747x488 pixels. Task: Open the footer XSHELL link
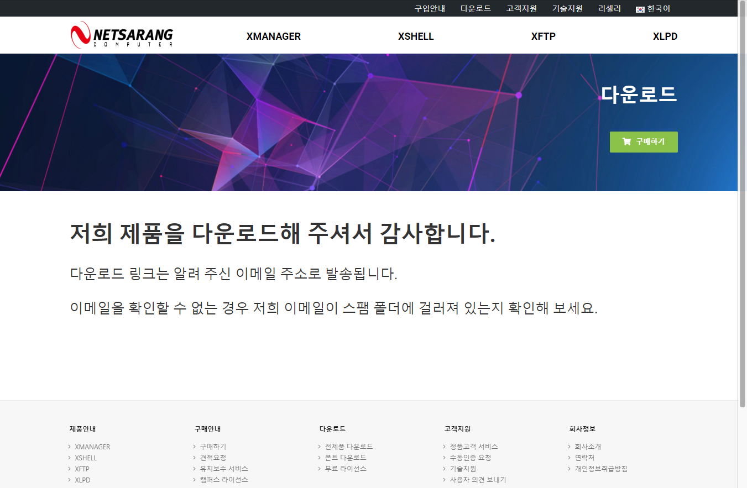coord(86,458)
